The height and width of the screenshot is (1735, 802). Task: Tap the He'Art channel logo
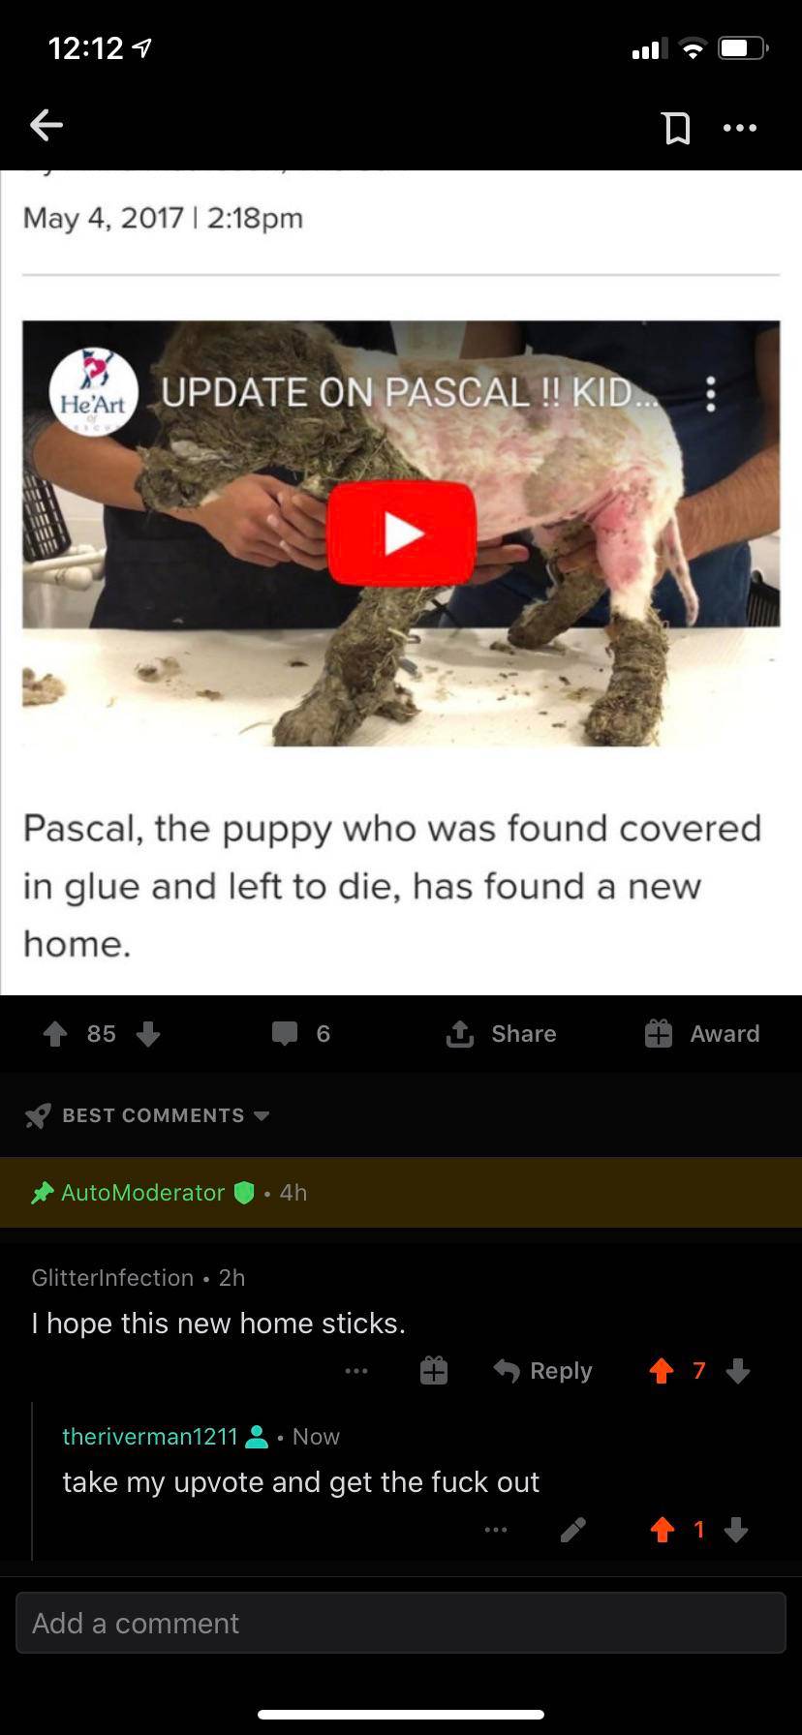point(93,392)
